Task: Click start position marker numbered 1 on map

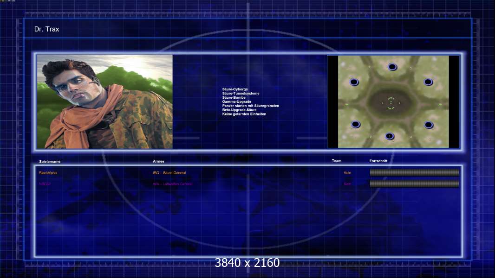Action: pos(390,136)
